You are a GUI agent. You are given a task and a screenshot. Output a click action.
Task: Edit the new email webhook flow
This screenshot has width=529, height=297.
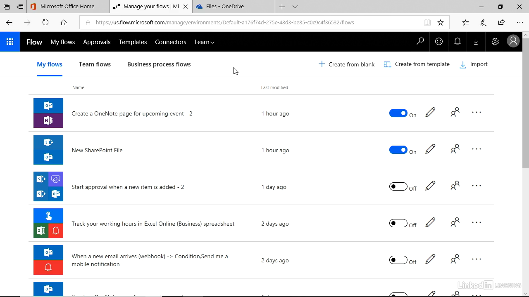coord(430,259)
